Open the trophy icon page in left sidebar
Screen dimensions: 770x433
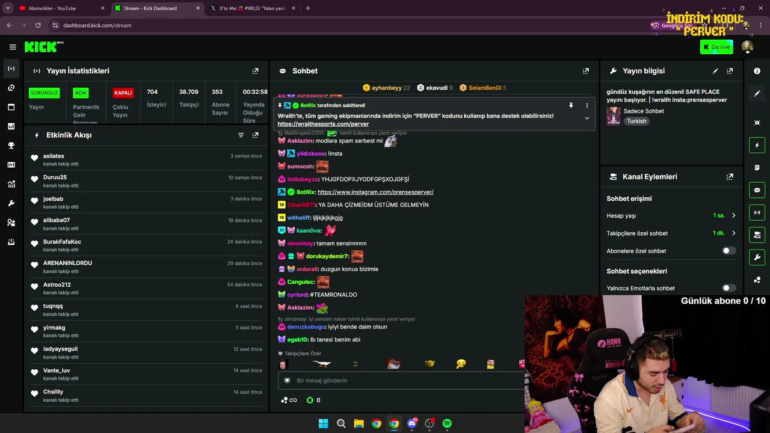11,146
